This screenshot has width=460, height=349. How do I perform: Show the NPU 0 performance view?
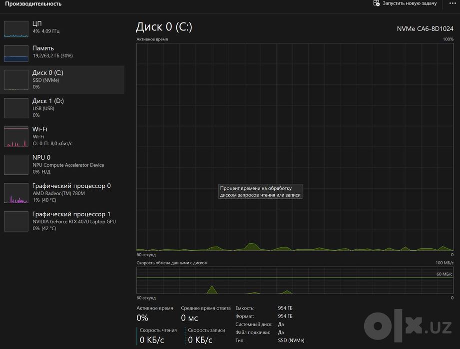pos(62,165)
